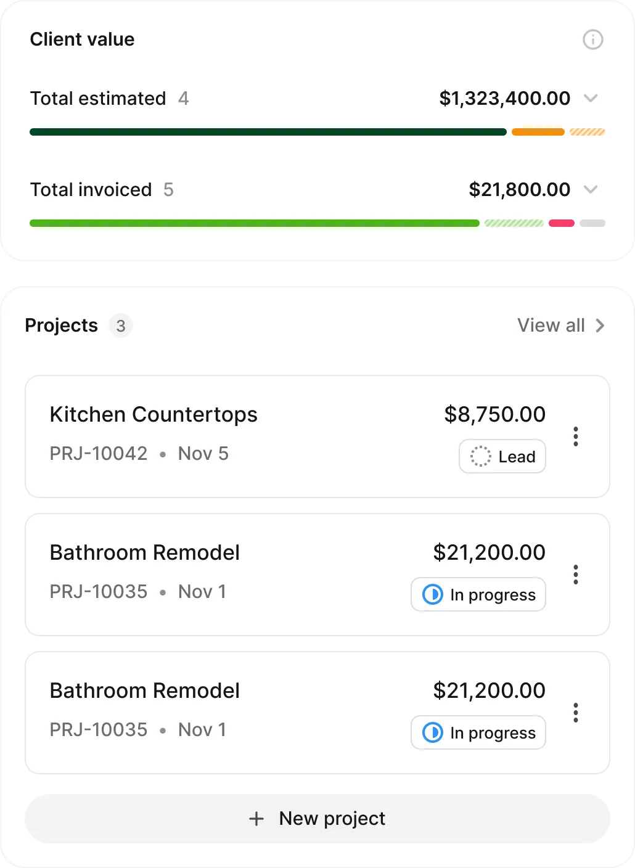
Task: Click the dotted Lead status circle icon
Action: [x=480, y=457]
